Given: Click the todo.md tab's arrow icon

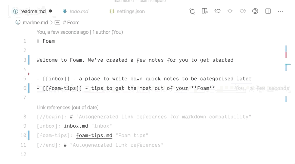Looking at the screenshot, I should 65,11.
